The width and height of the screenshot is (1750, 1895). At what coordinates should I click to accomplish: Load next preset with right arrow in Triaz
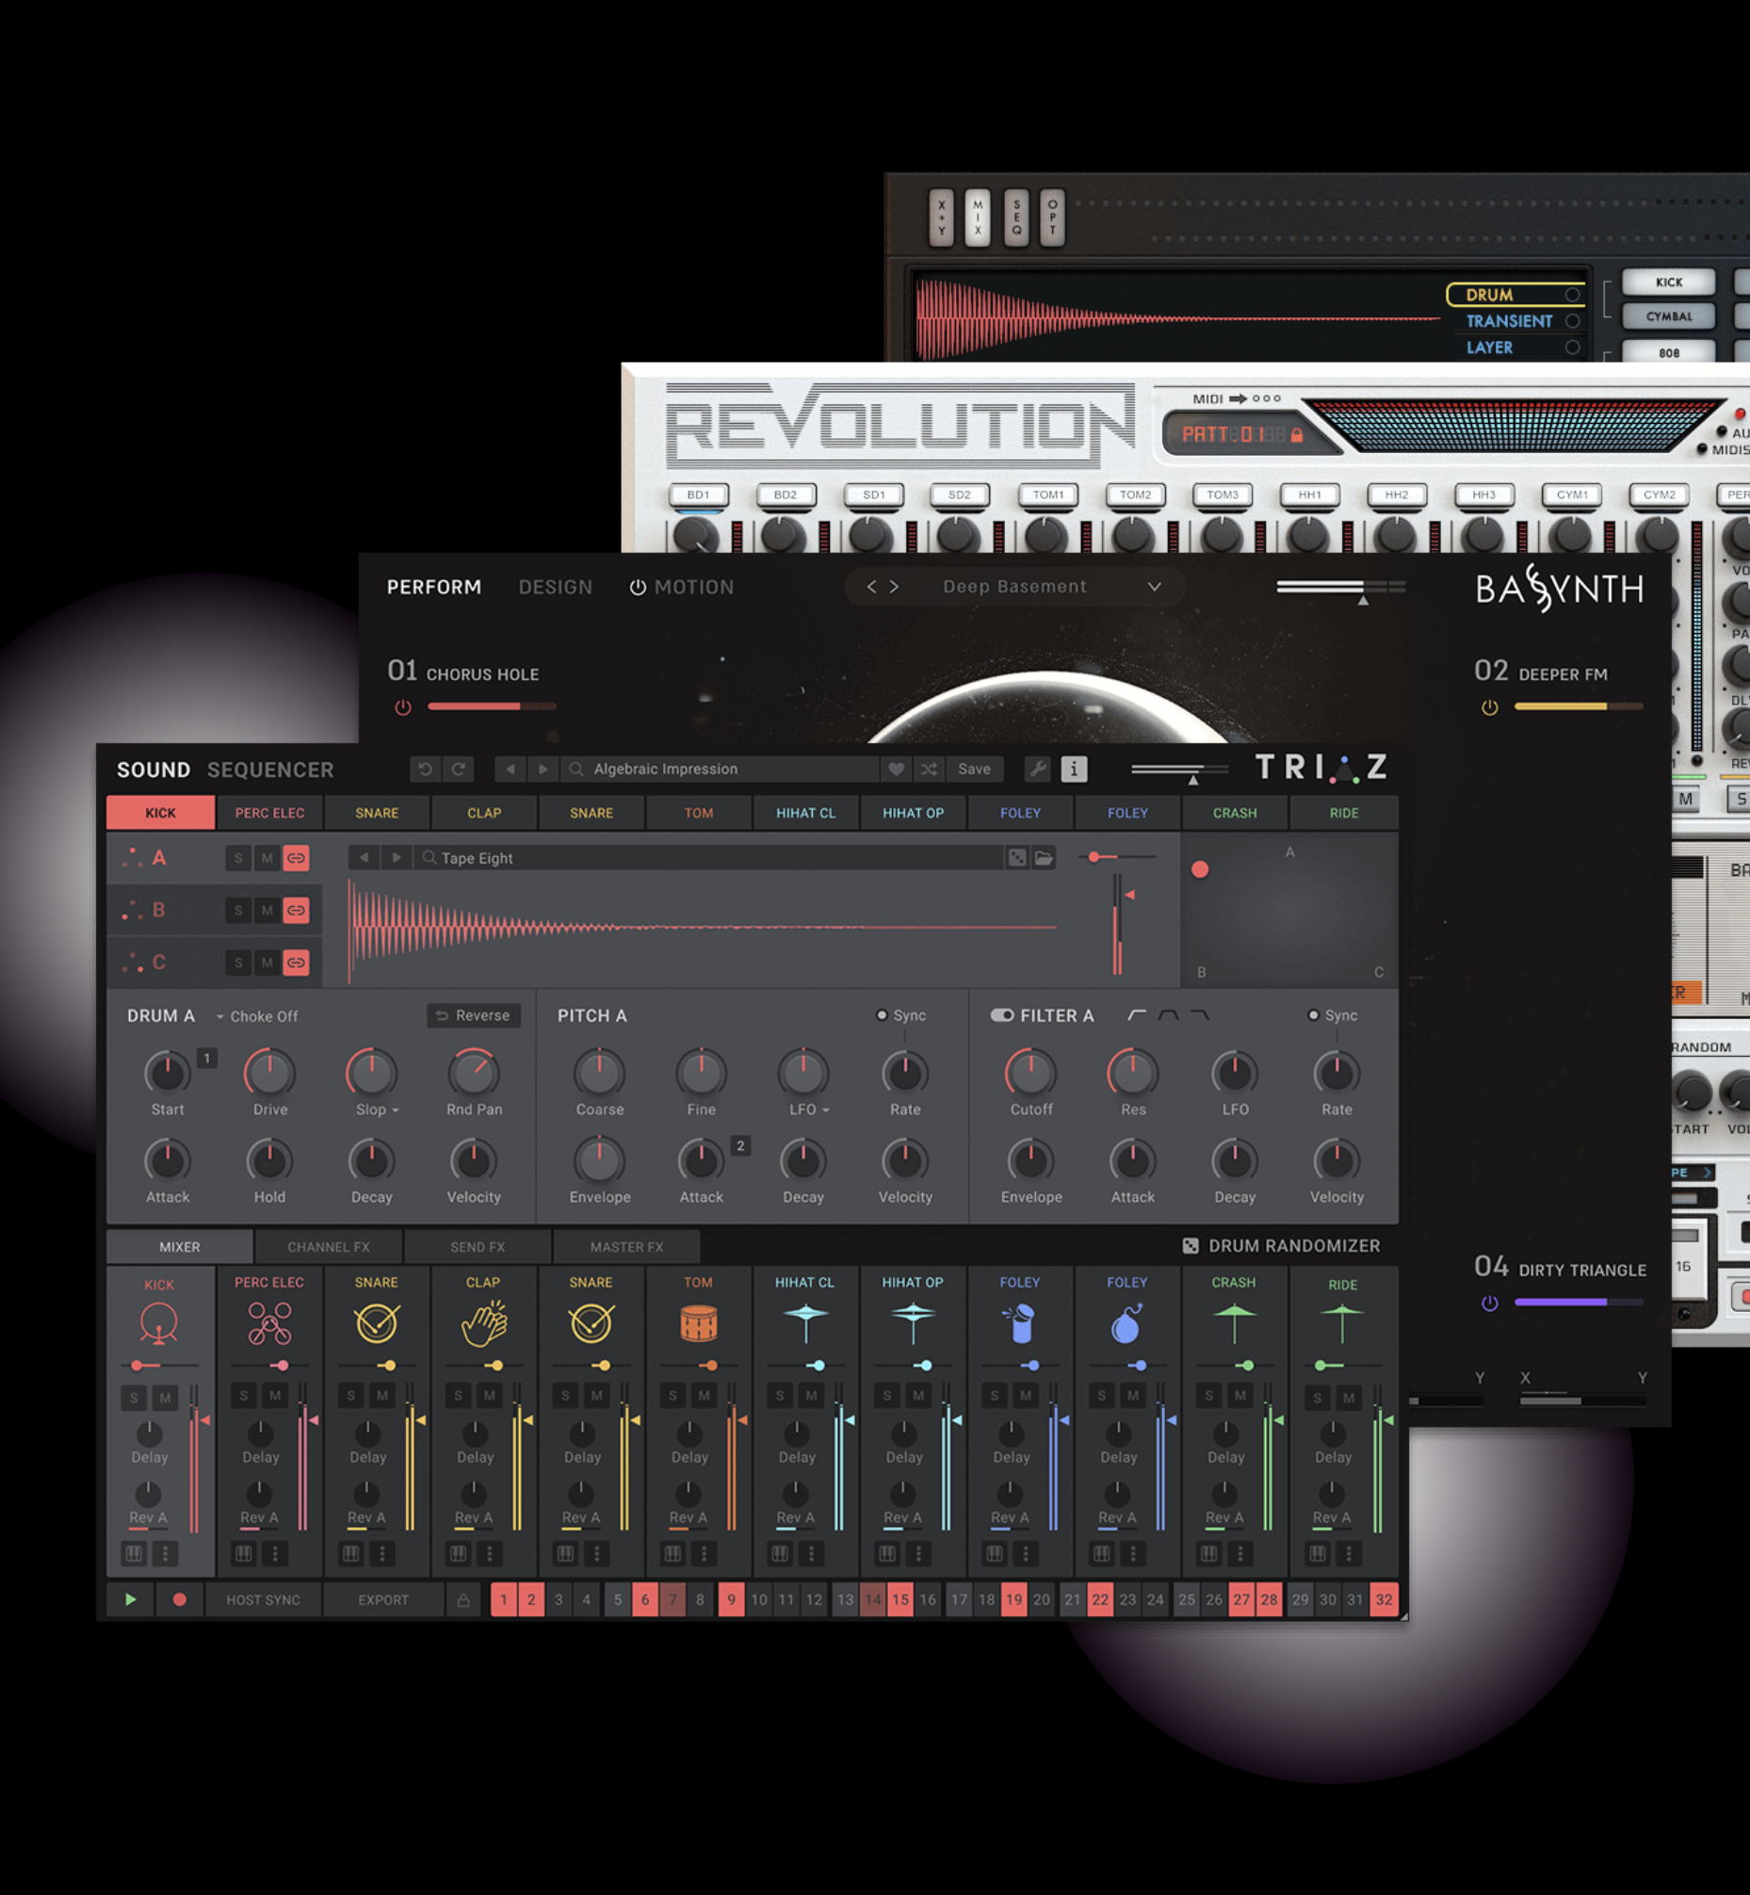point(543,769)
